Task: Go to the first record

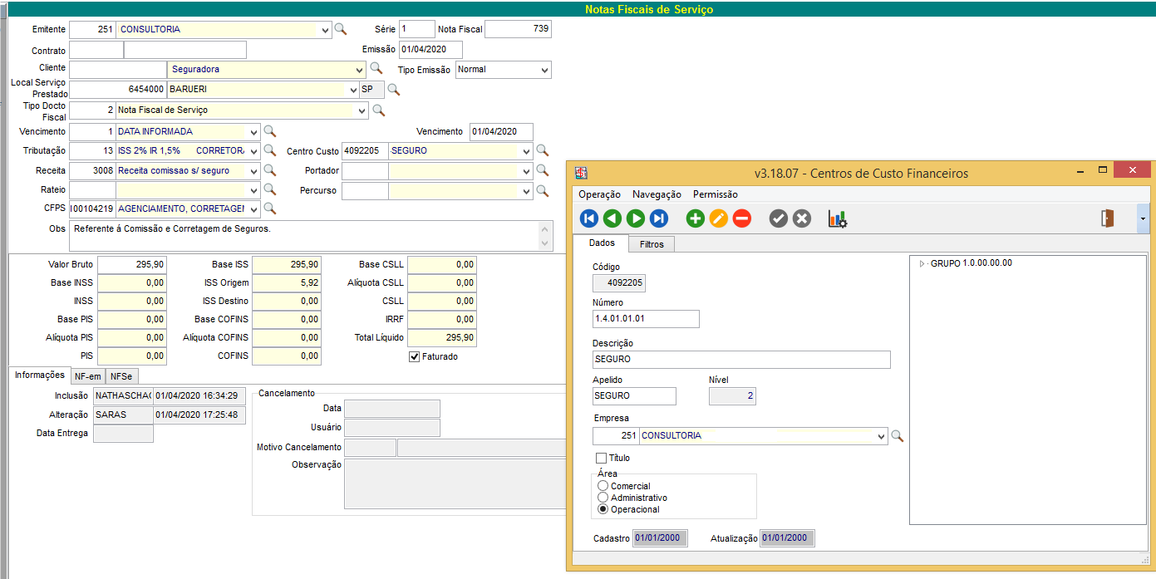Action: [589, 218]
